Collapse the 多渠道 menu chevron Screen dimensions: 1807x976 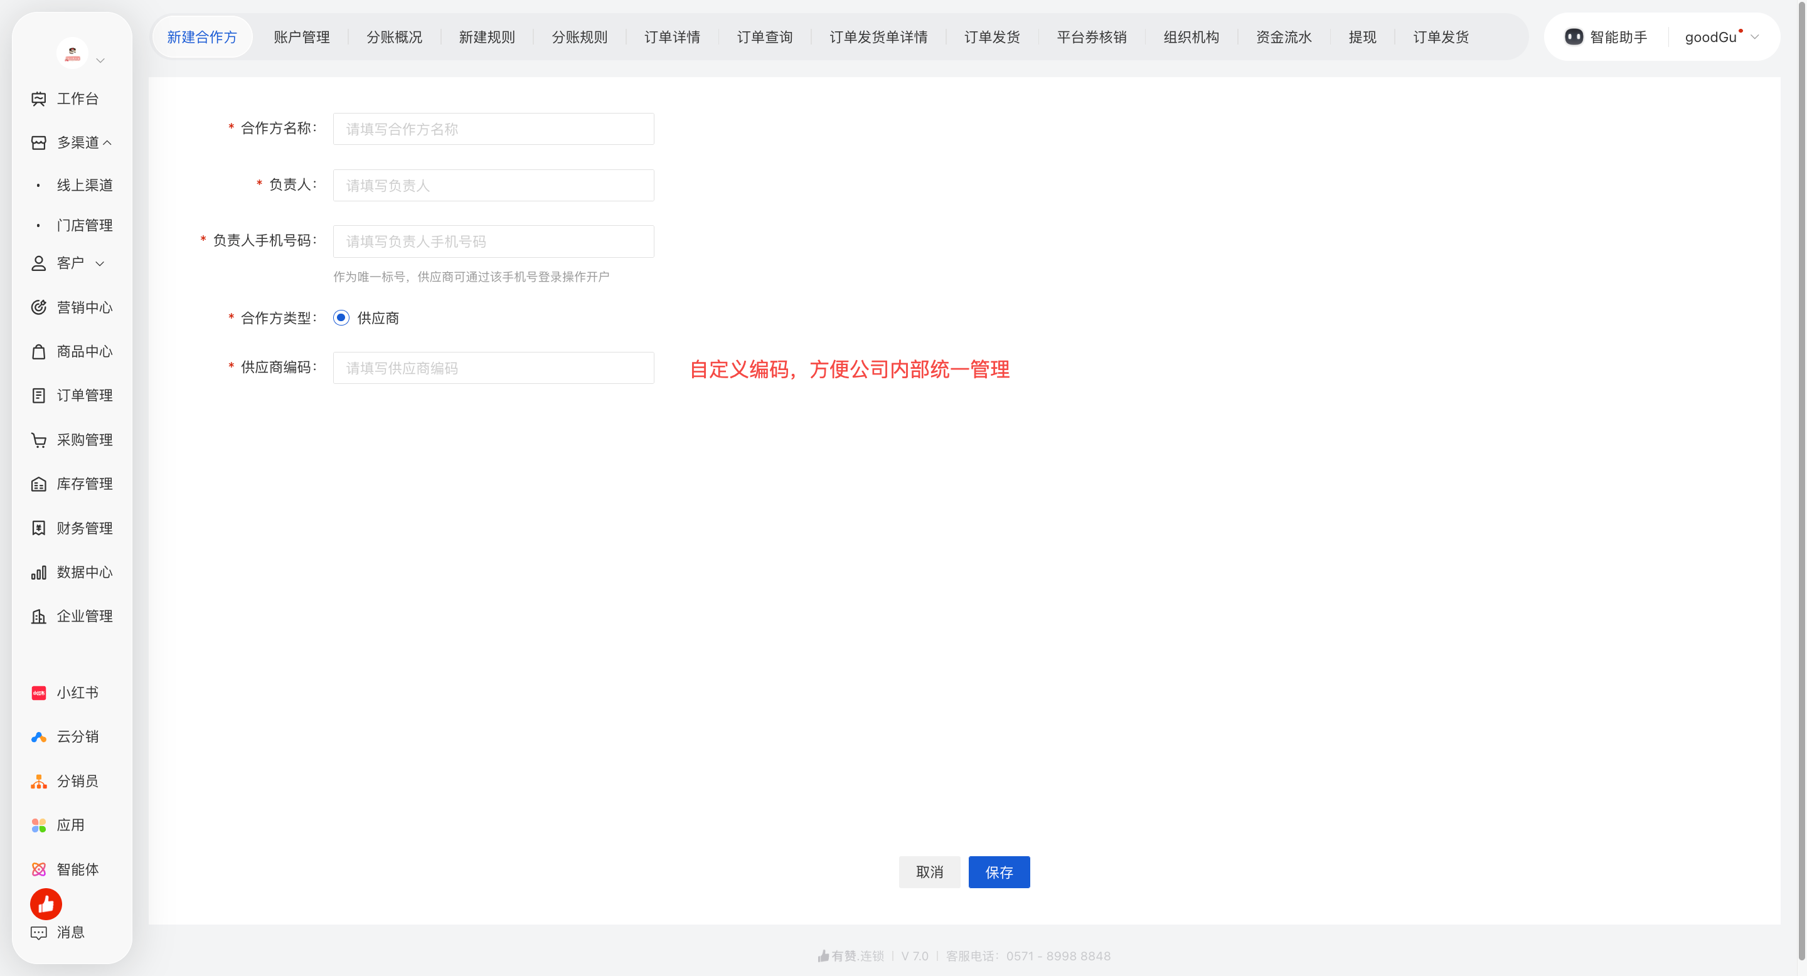pos(107,143)
